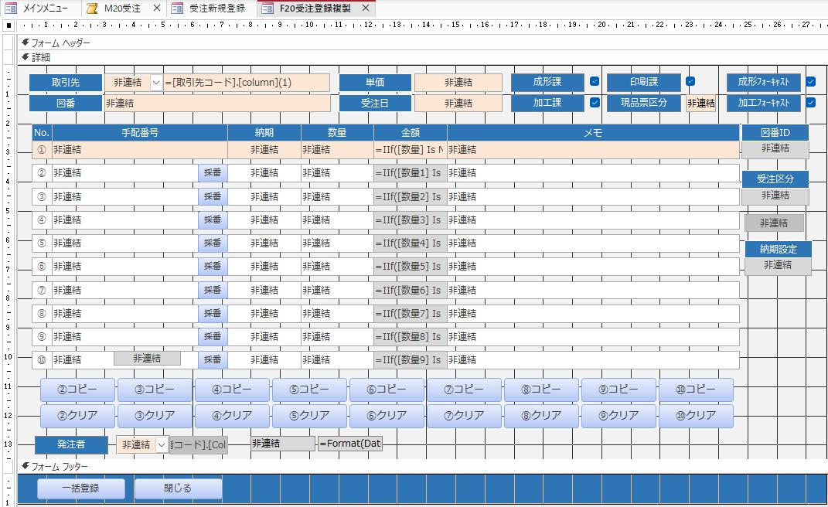Click the ⑥クリア button
Viewport: 828px width, 507px height.
387,416
